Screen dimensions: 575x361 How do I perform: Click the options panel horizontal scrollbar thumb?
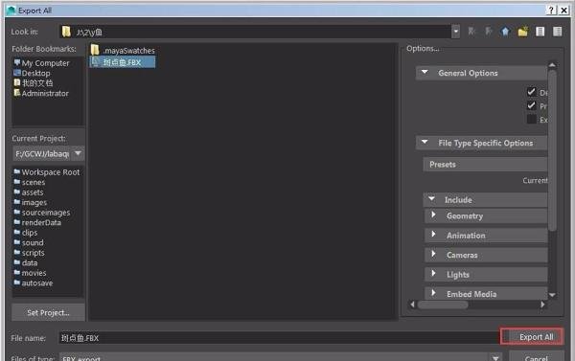443,305
